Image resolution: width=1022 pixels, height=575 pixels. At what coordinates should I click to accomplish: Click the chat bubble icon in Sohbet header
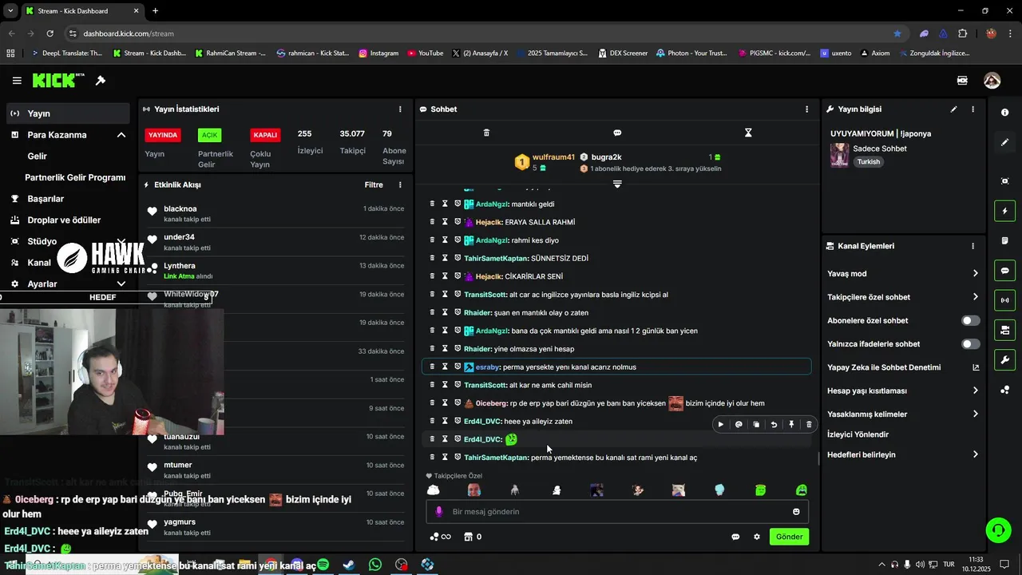(x=617, y=133)
